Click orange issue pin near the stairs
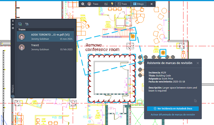 tap(133, 37)
